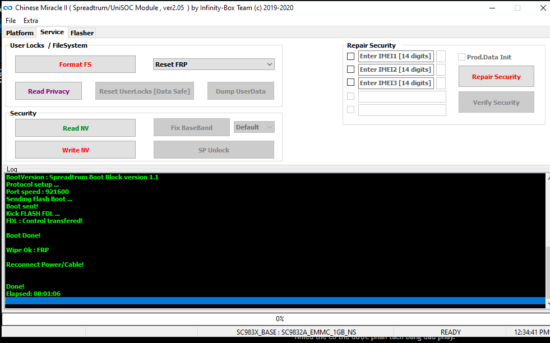The width and height of the screenshot is (550, 343).
Task: Click the empty field below IMEI3
Action: coord(402,96)
